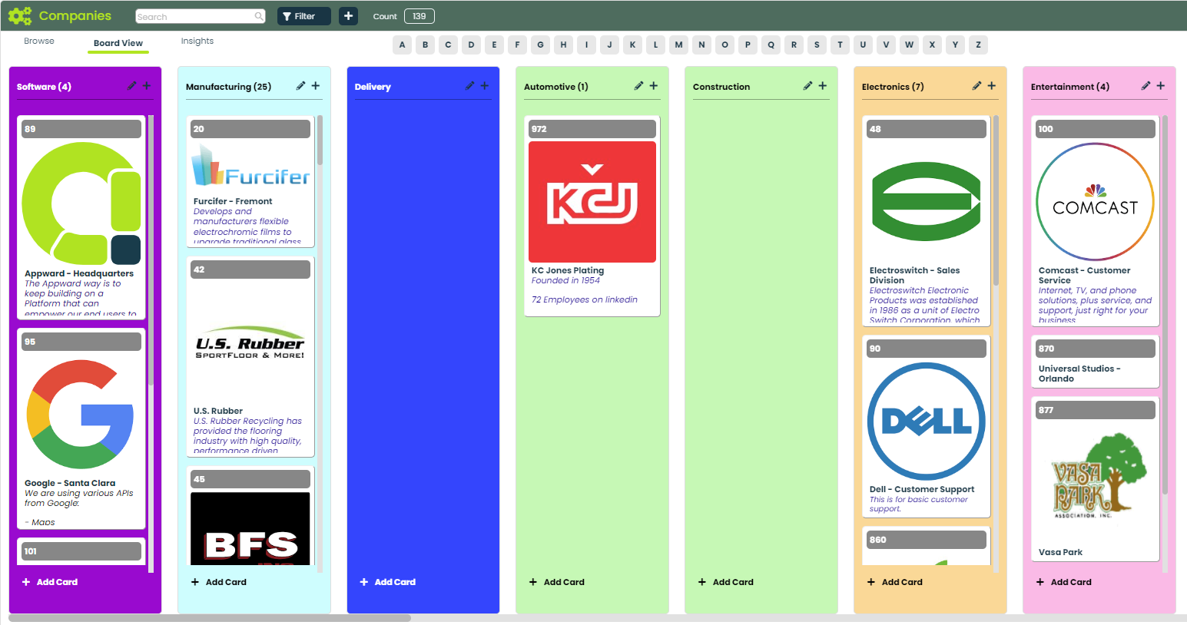
Task: Add Card to the Software column
Action: point(50,582)
